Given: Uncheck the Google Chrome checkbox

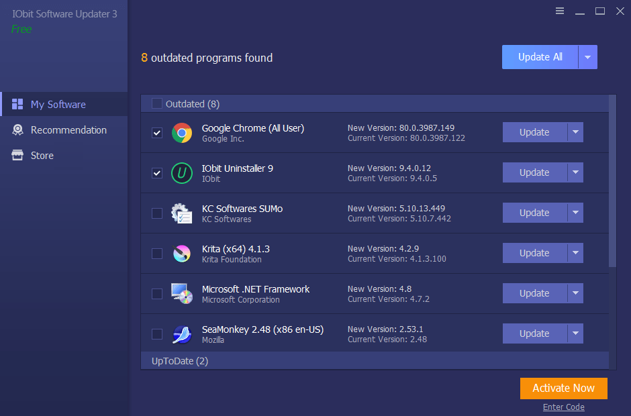Looking at the screenshot, I should 157,133.
